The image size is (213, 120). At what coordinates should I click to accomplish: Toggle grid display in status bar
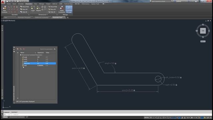point(151,118)
